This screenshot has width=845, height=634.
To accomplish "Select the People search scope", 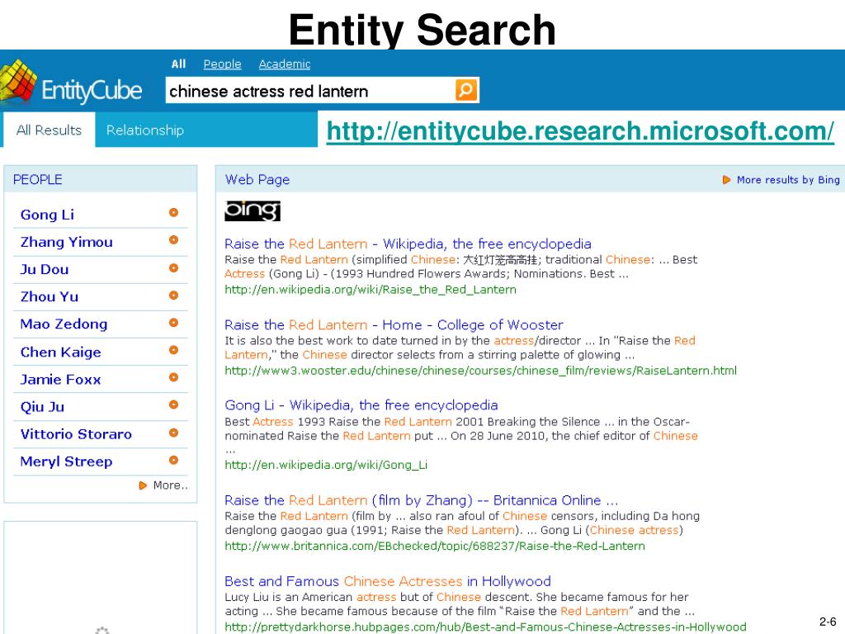I will point(222,64).
